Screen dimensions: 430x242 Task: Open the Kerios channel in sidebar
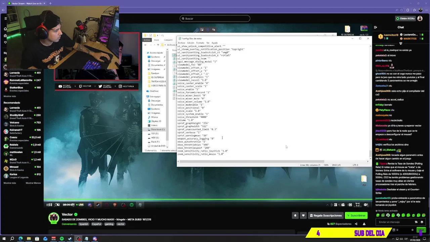click(22, 175)
